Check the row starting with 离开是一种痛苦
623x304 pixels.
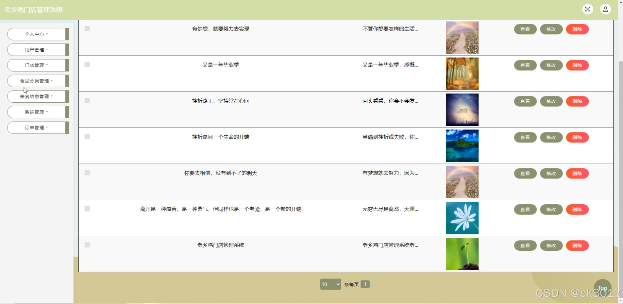pyautogui.click(x=87, y=209)
